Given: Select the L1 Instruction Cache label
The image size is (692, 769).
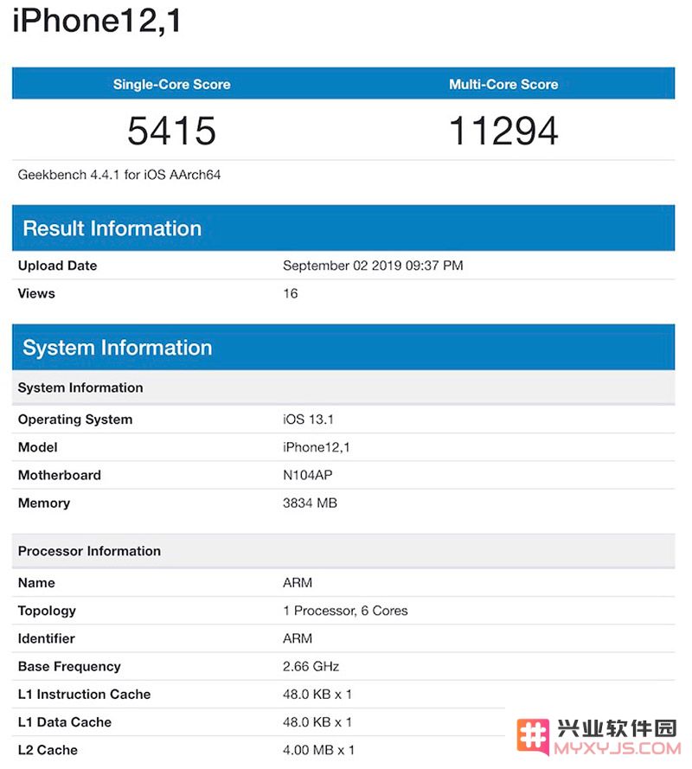Looking at the screenshot, I should 85,695.
